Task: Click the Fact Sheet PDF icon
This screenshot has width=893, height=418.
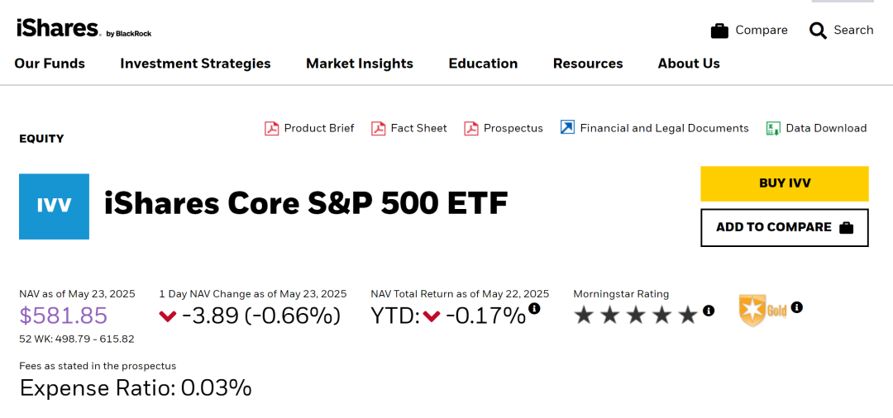Action: (378, 129)
